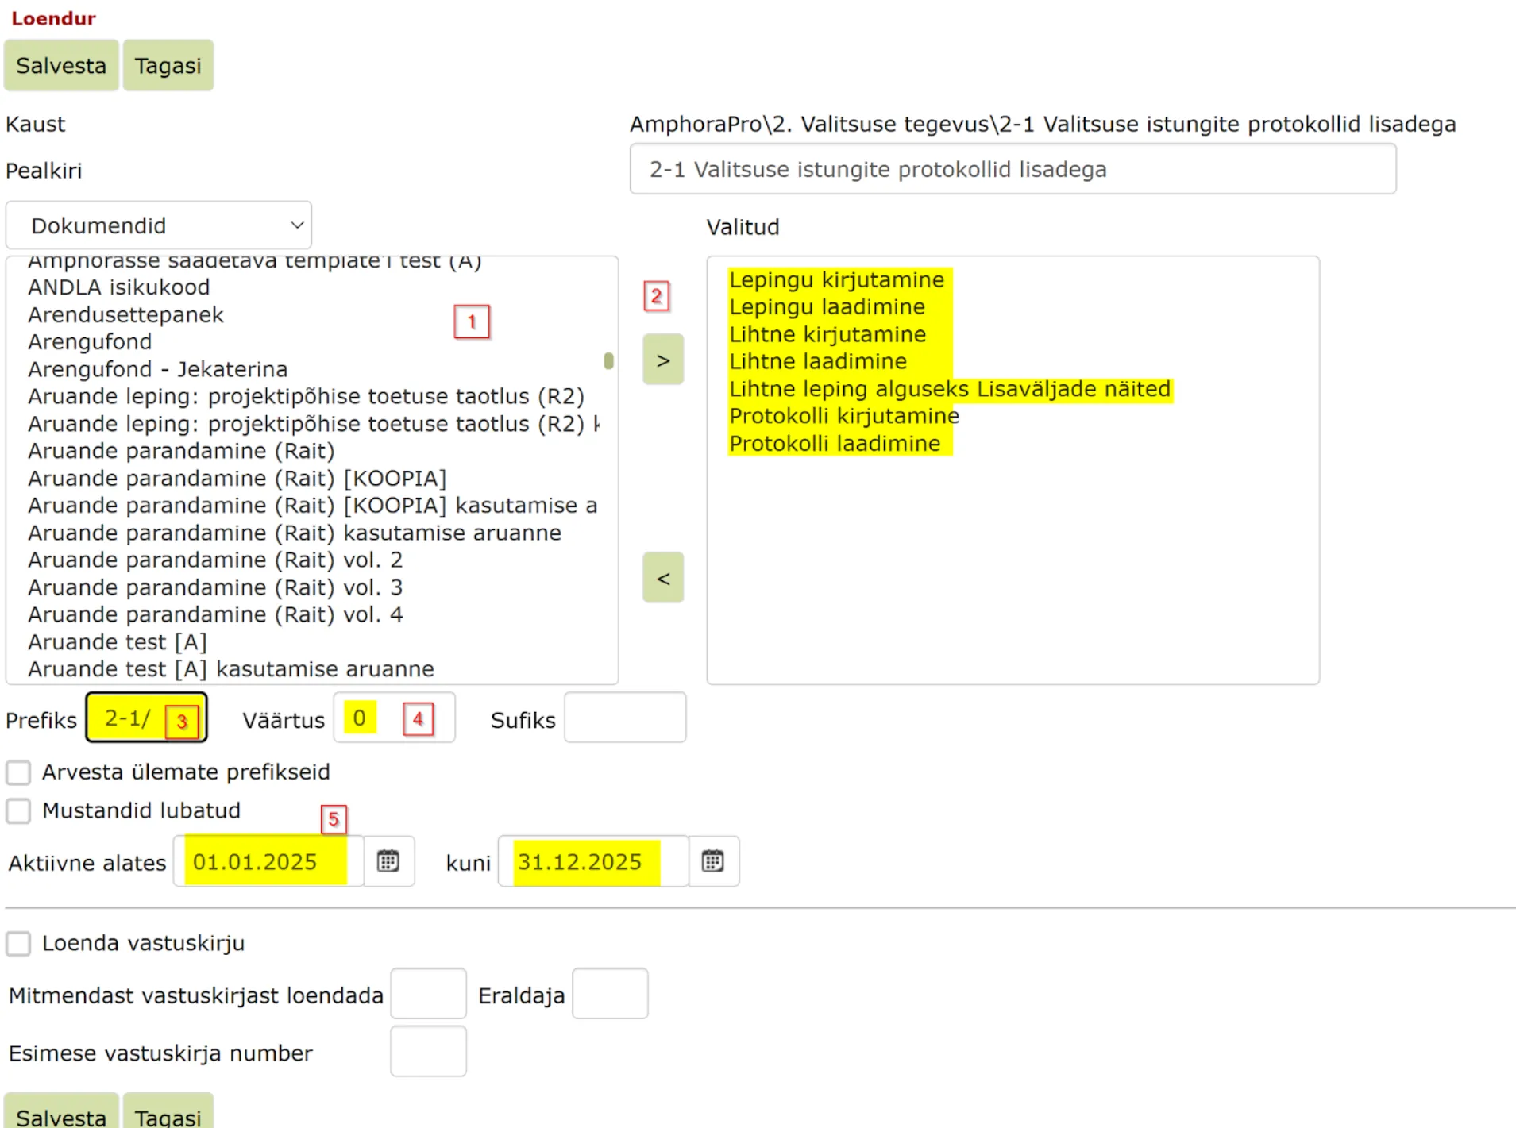
Task: Open calendar for Aktiivne alates date
Action: pos(388,861)
